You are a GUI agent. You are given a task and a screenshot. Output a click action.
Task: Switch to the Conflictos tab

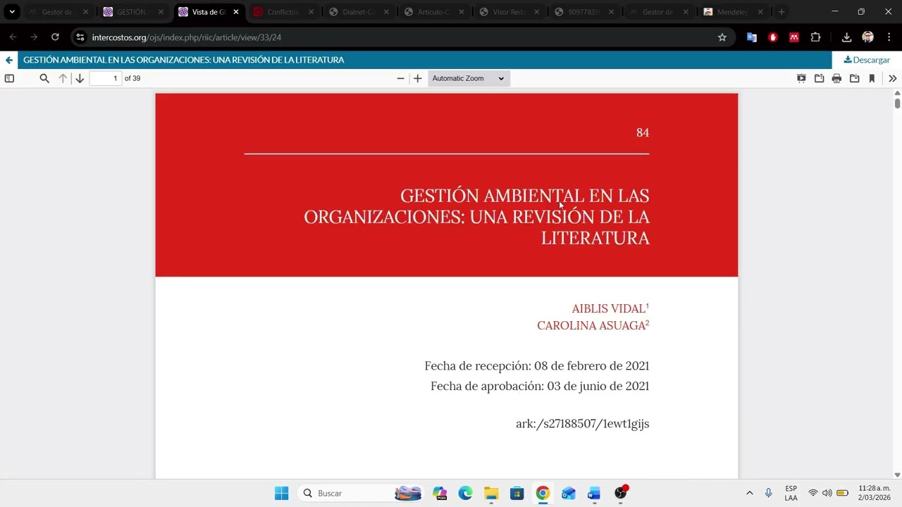pyautogui.click(x=283, y=12)
